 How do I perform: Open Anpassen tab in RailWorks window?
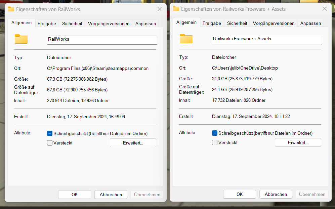145,24
